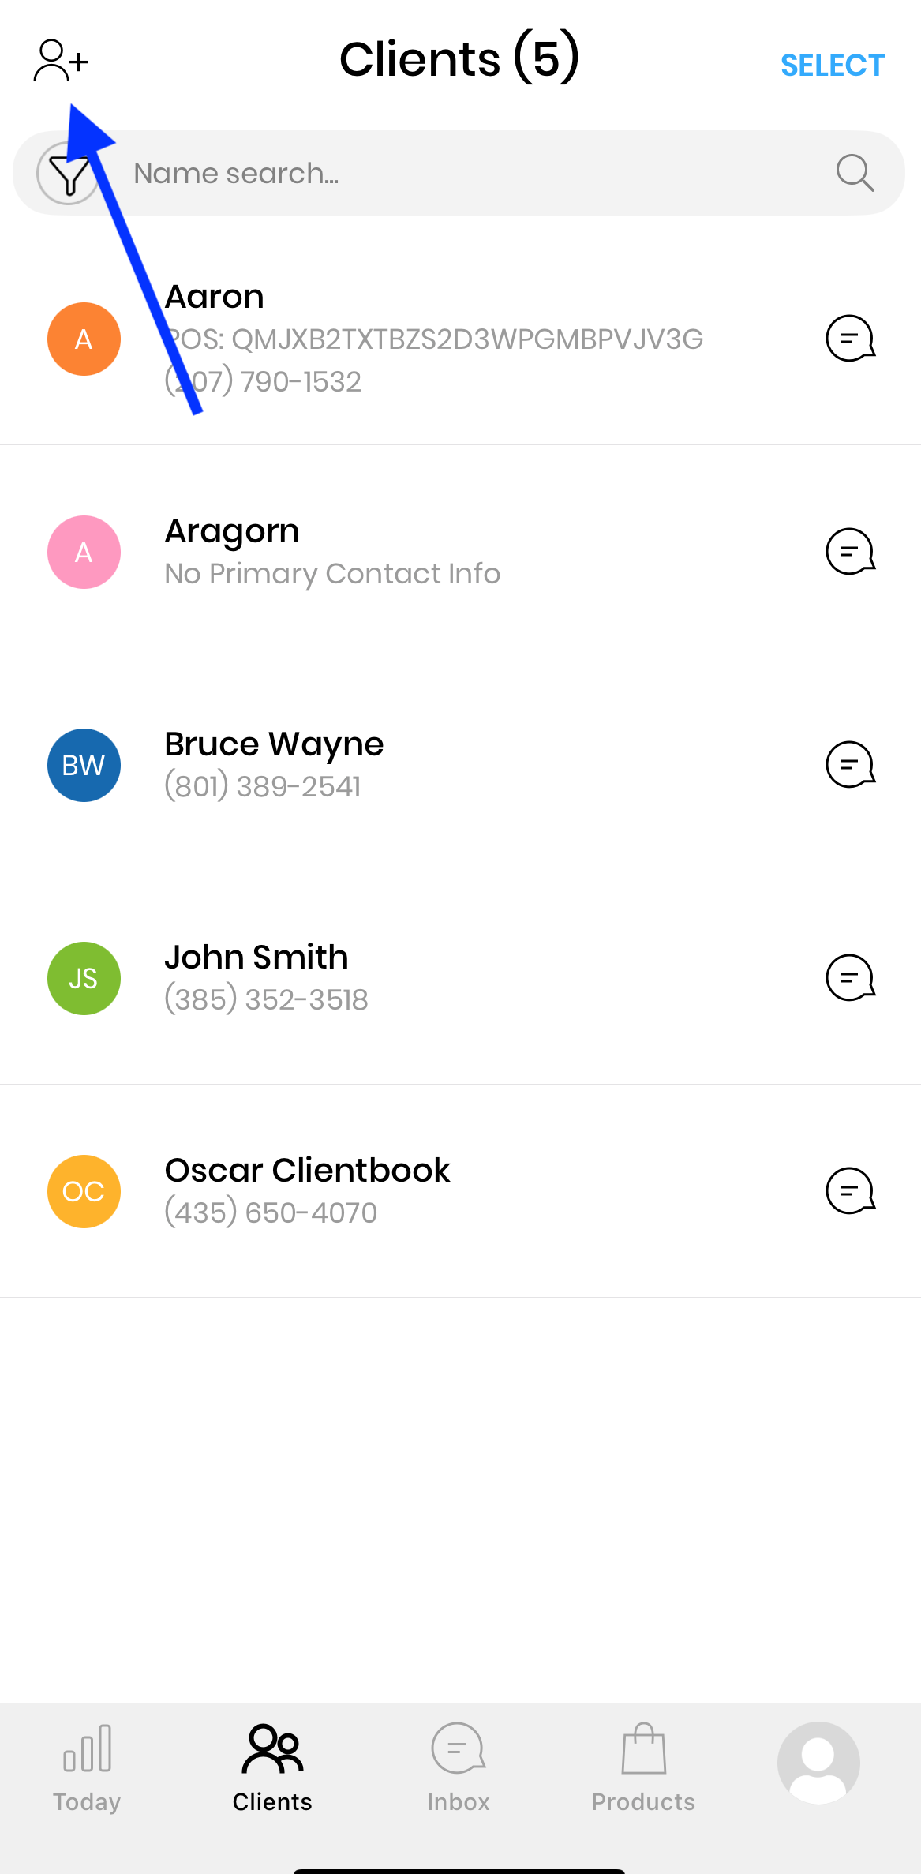Image resolution: width=921 pixels, height=1874 pixels.
Task: Open the profile avatar tab
Action: click(818, 1763)
